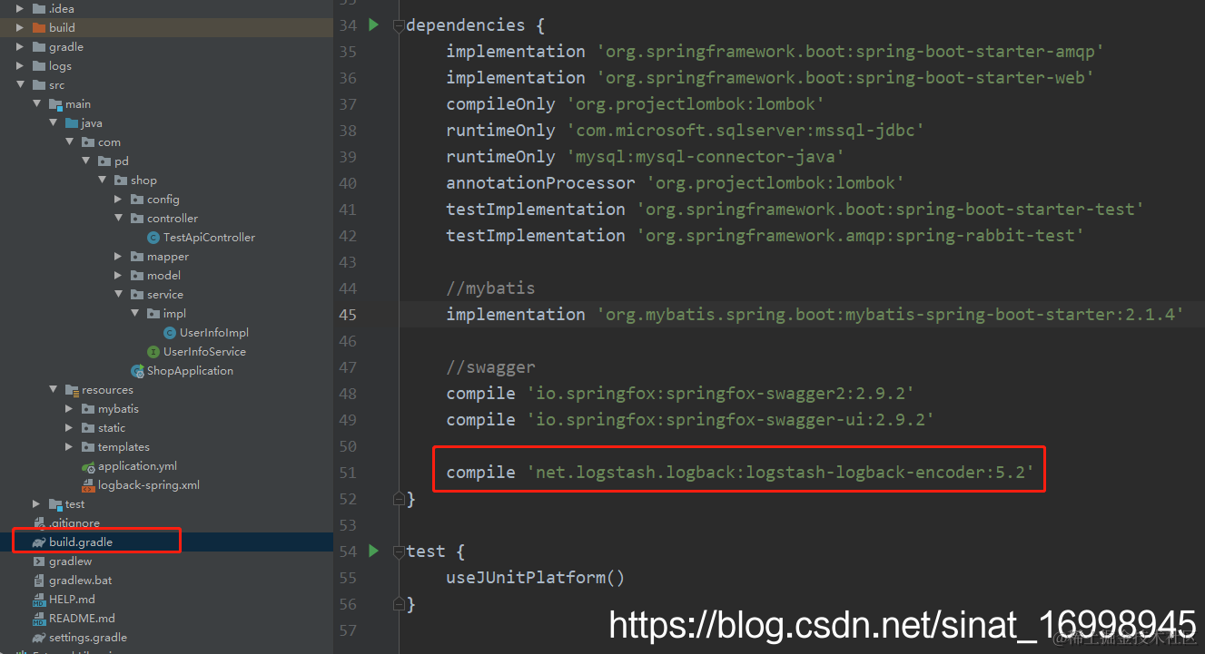Click the application.yml Spring leaf icon
Image resolution: width=1205 pixels, height=654 pixels.
click(88, 466)
